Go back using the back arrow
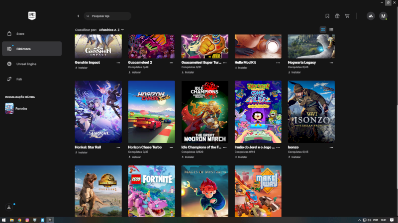 pyautogui.click(x=78, y=16)
